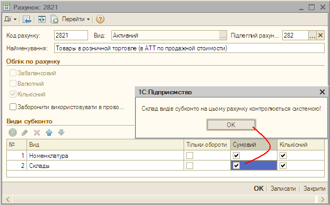Click the delete subkonto X icon
This screenshot has height=205, width=330.
pyautogui.click(x=37, y=132)
